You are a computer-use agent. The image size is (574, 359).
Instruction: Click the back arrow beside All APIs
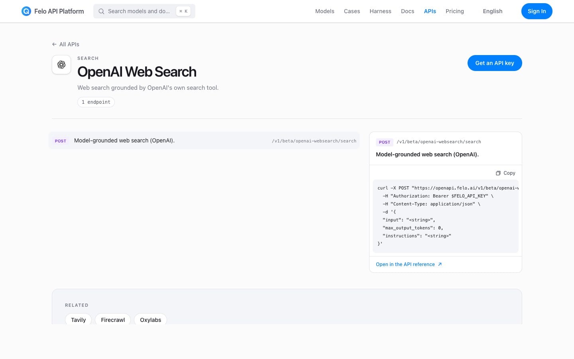click(x=54, y=44)
